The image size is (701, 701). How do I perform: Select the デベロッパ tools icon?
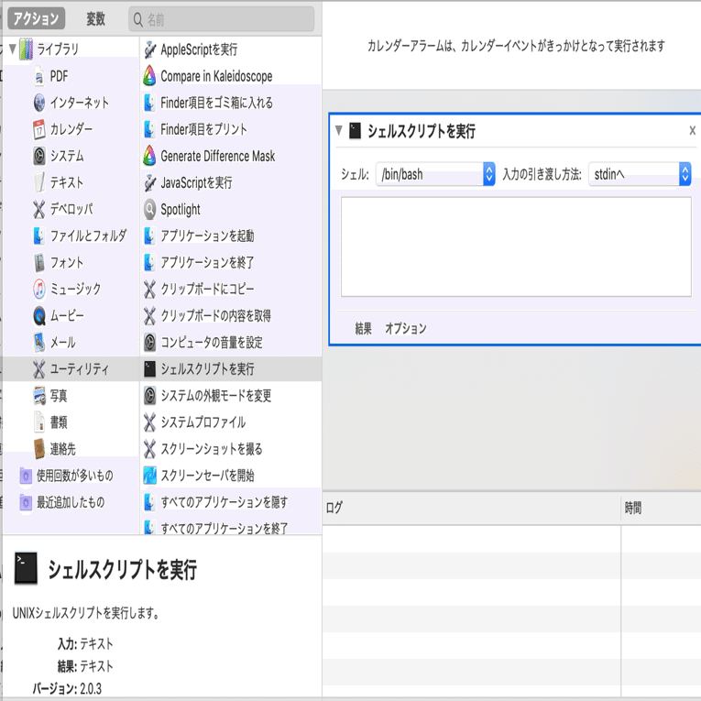click(x=38, y=209)
